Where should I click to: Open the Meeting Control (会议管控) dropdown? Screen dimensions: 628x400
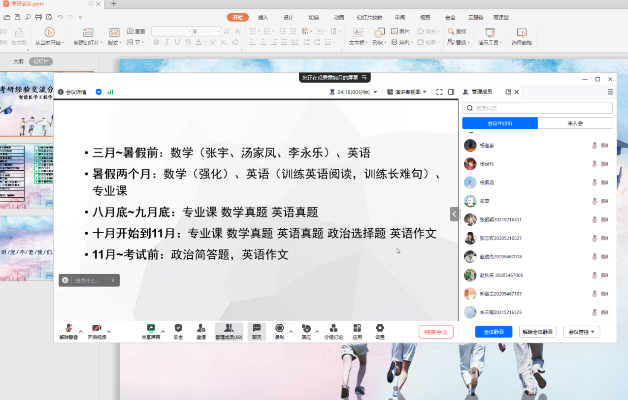[581, 332]
